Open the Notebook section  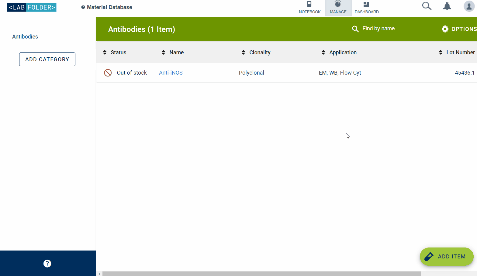[x=309, y=8]
